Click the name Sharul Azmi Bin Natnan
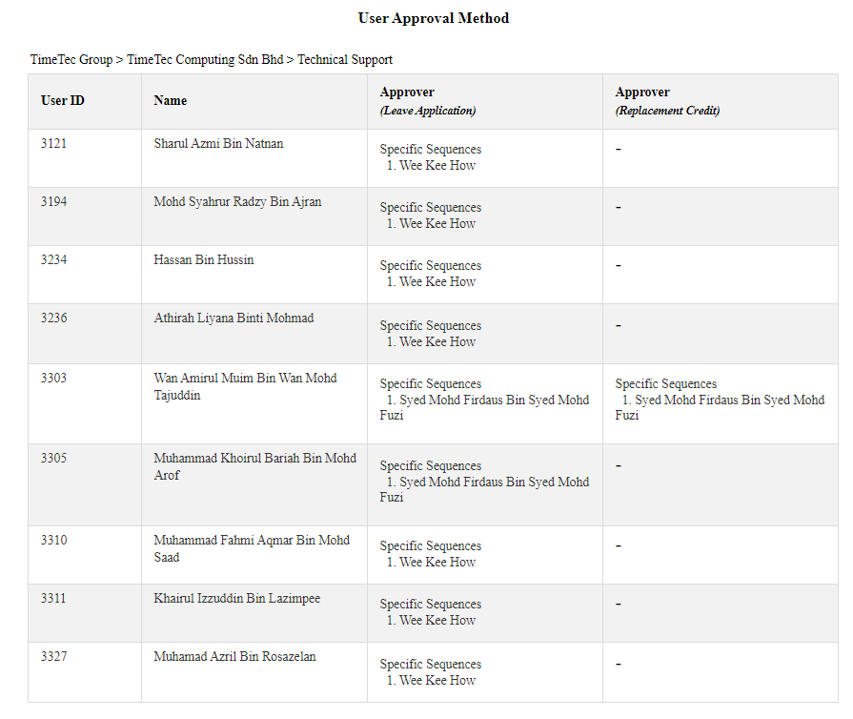This screenshot has width=853, height=719. (x=218, y=143)
